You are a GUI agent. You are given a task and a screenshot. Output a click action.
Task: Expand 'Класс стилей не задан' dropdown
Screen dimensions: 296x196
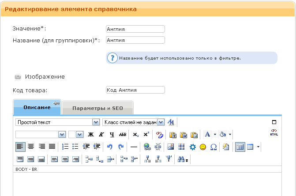(133, 122)
